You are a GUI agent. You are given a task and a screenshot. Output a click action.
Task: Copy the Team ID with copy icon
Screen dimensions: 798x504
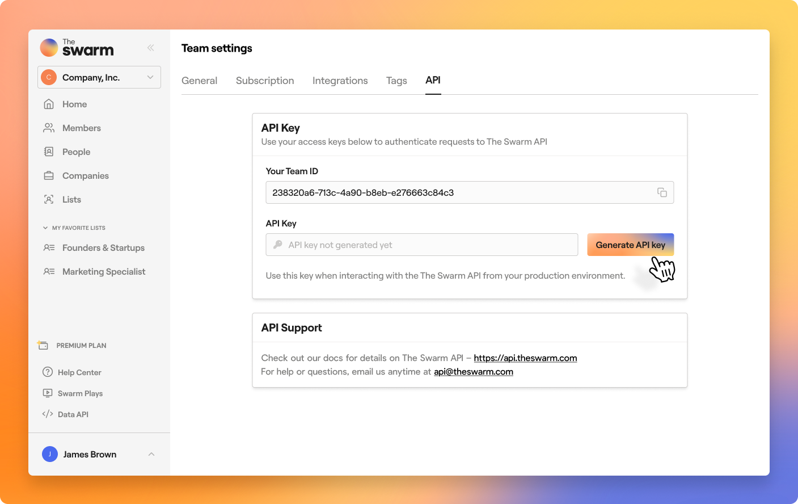662,192
